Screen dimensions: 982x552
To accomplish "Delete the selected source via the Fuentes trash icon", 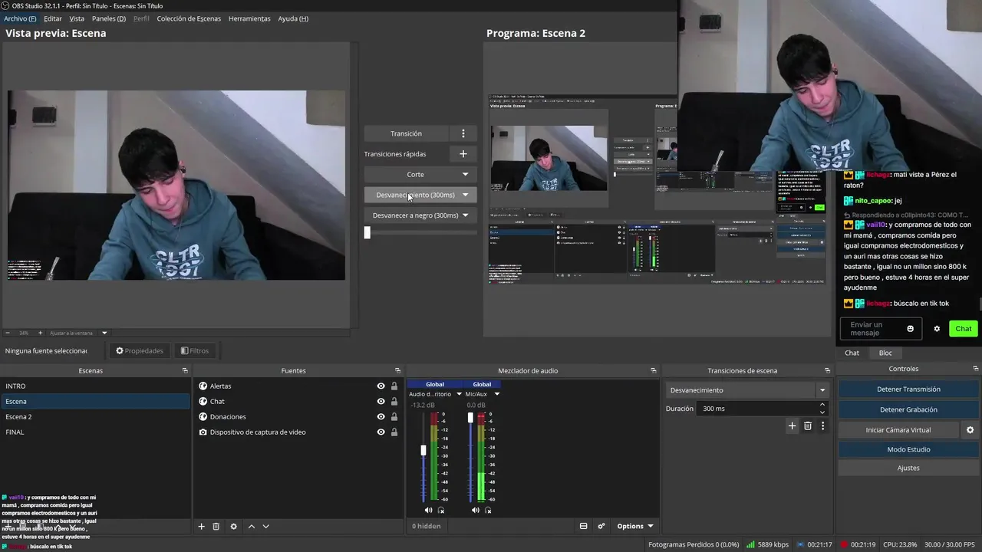I will click(x=216, y=527).
